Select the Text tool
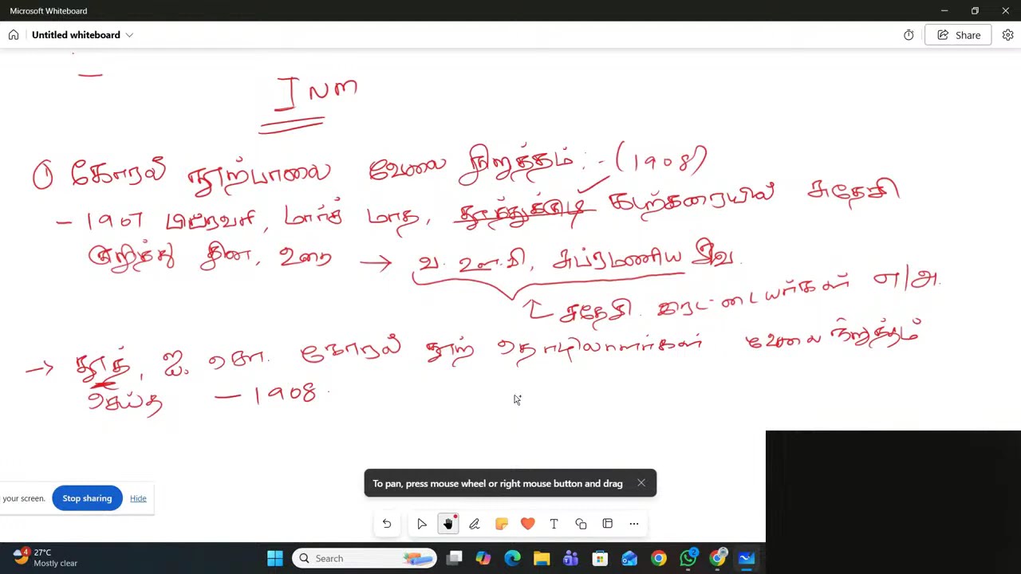Screen dimensions: 1021x574 pos(554,524)
